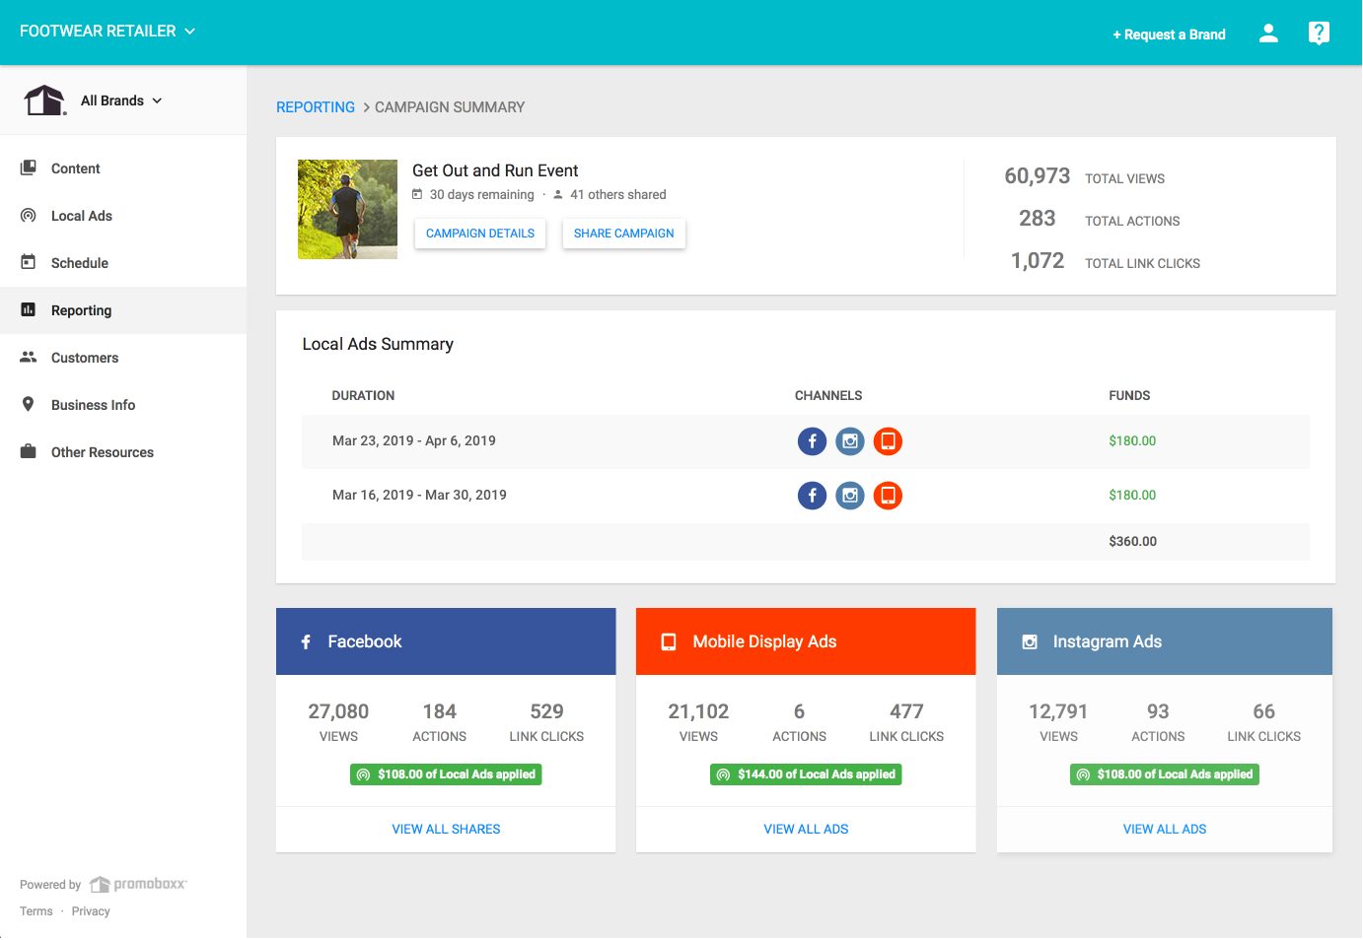Screen dimensions: 1363x940
Task: Click the Privacy footer link
Action: [x=91, y=911]
